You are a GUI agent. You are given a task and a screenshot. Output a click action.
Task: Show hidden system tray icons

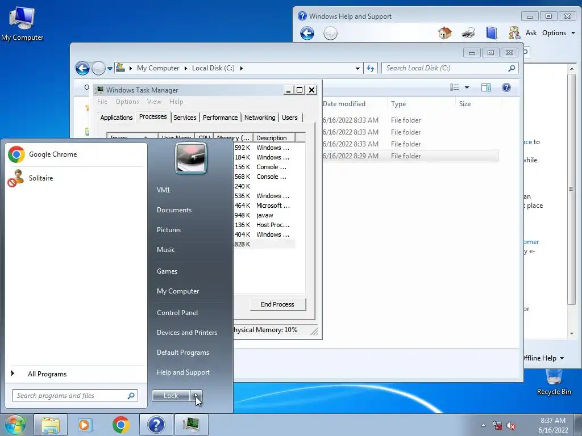[483, 425]
